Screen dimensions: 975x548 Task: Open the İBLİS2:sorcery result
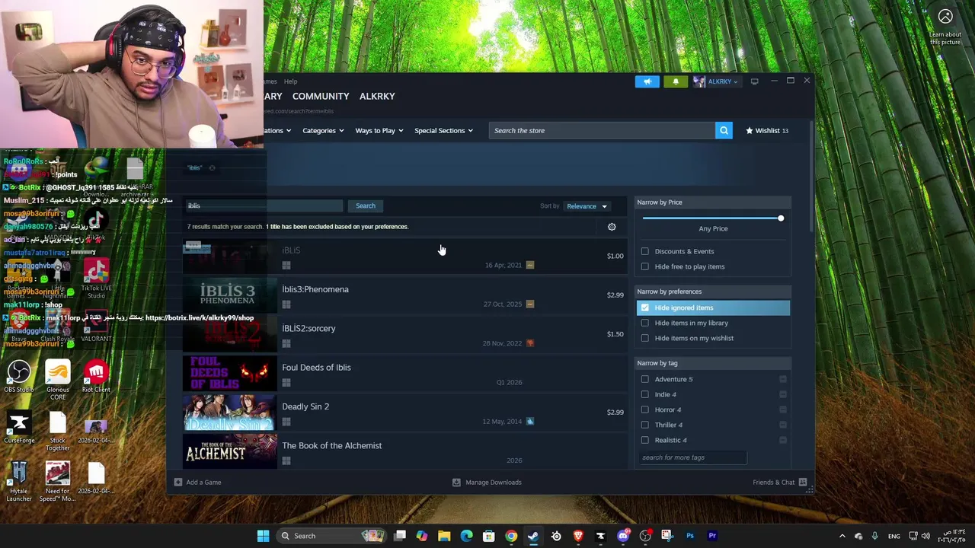[x=405, y=334]
